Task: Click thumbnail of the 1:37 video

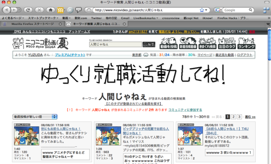Action: (x=190, y=136)
